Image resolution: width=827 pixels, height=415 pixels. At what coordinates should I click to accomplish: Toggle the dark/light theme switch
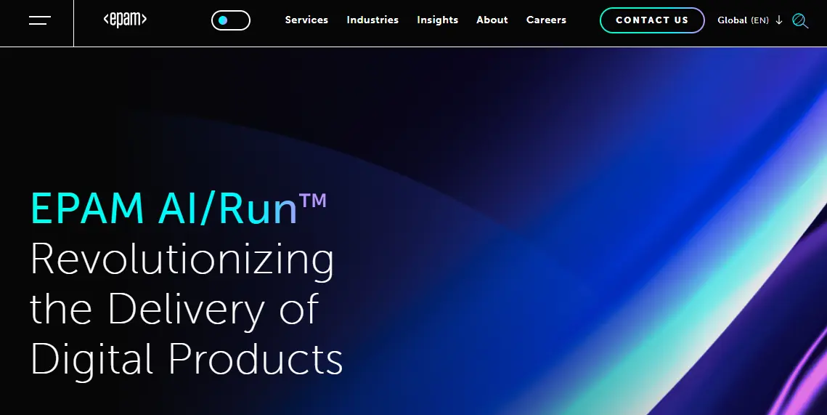click(230, 20)
